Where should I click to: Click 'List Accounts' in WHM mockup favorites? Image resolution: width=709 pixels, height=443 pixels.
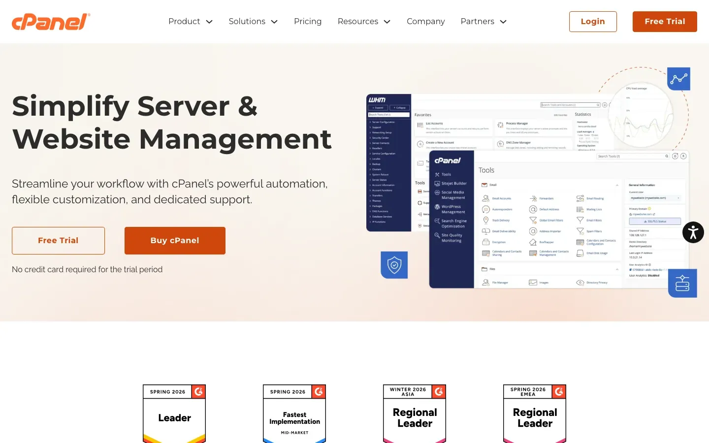(x=434, y=124)
